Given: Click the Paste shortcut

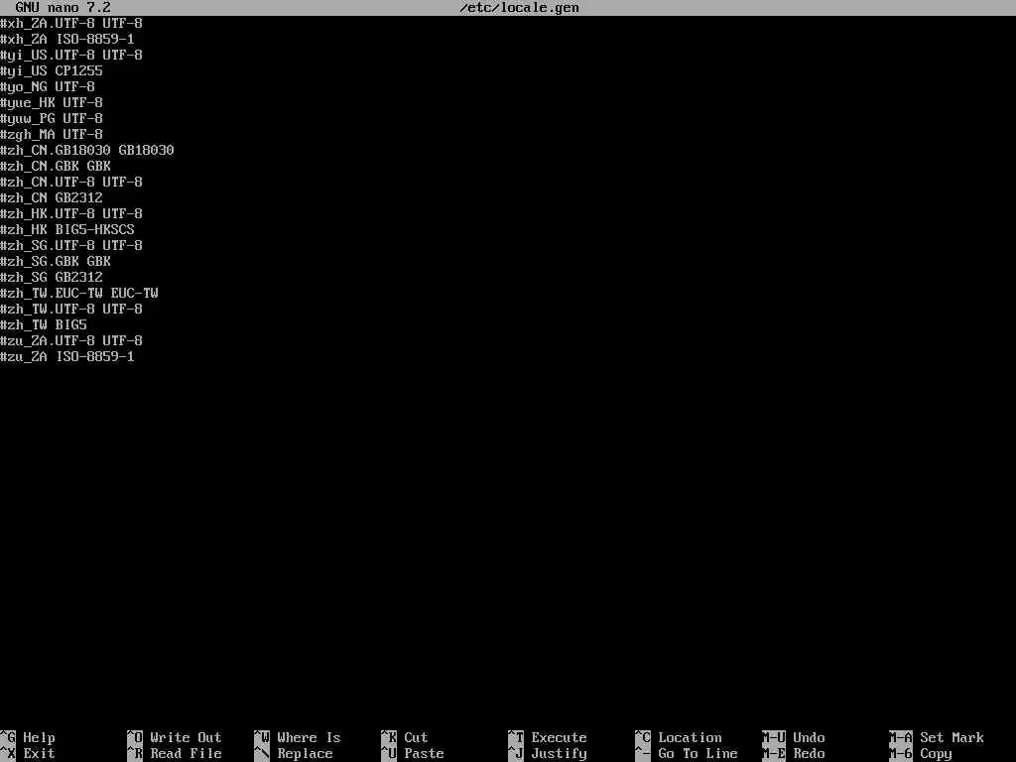Looking at the screenshot, I should tap(413, 754).
